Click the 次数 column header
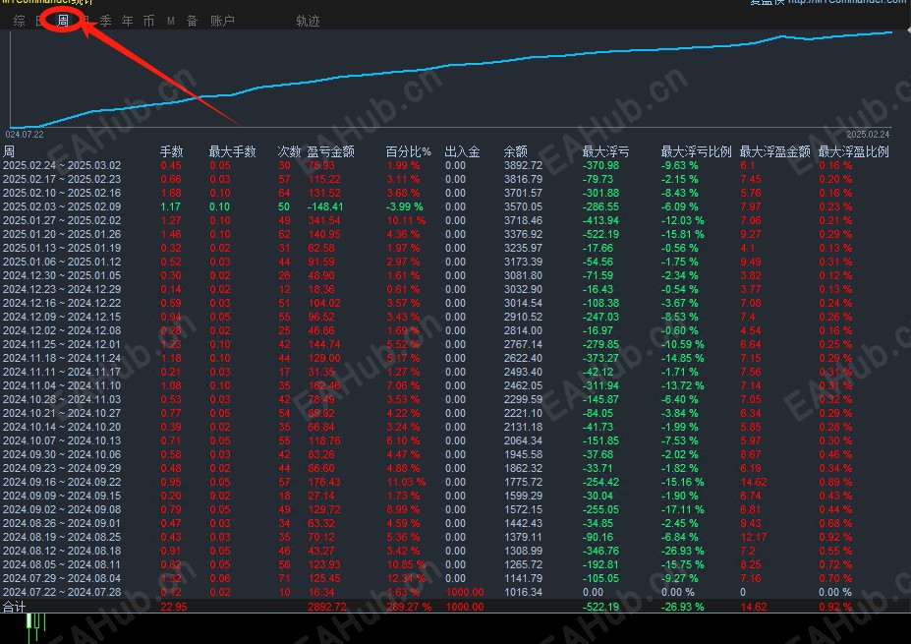Screen dimensions: 911x644 pyautogui.click(x=289, y=151)
